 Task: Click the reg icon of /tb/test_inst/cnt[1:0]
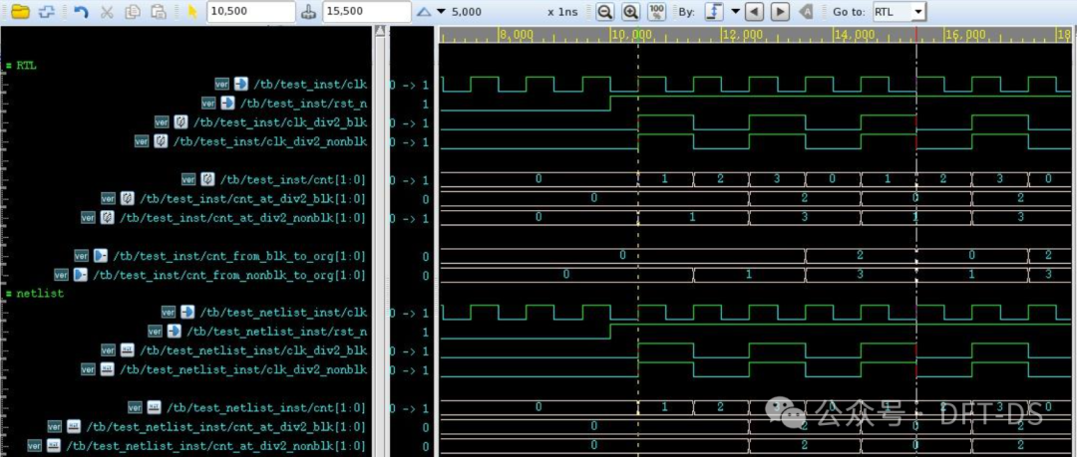pyautogui.click(x=207, y=180)
